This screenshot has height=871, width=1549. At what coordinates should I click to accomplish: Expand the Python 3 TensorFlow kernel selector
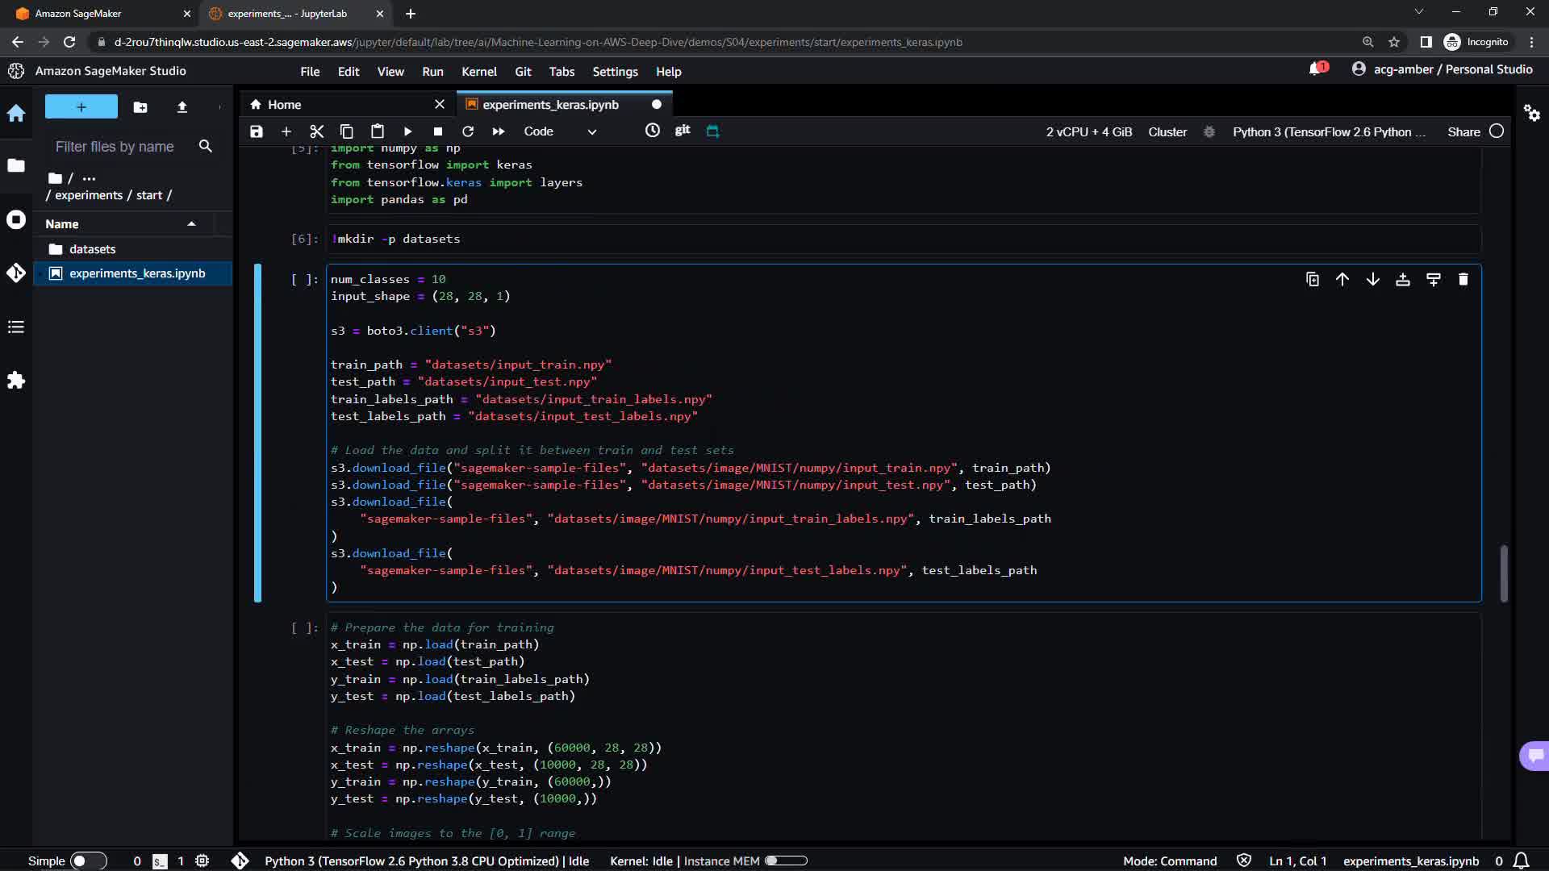(x=1329, y=132)
